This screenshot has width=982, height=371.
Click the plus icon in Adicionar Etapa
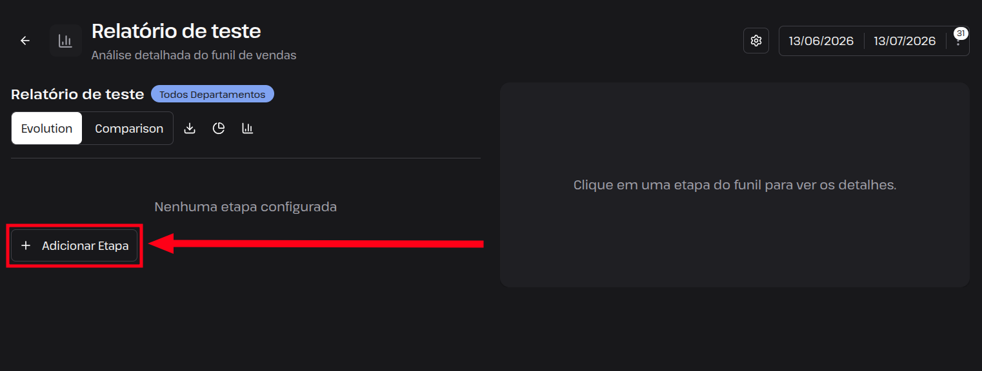click(x=26, y=245)
